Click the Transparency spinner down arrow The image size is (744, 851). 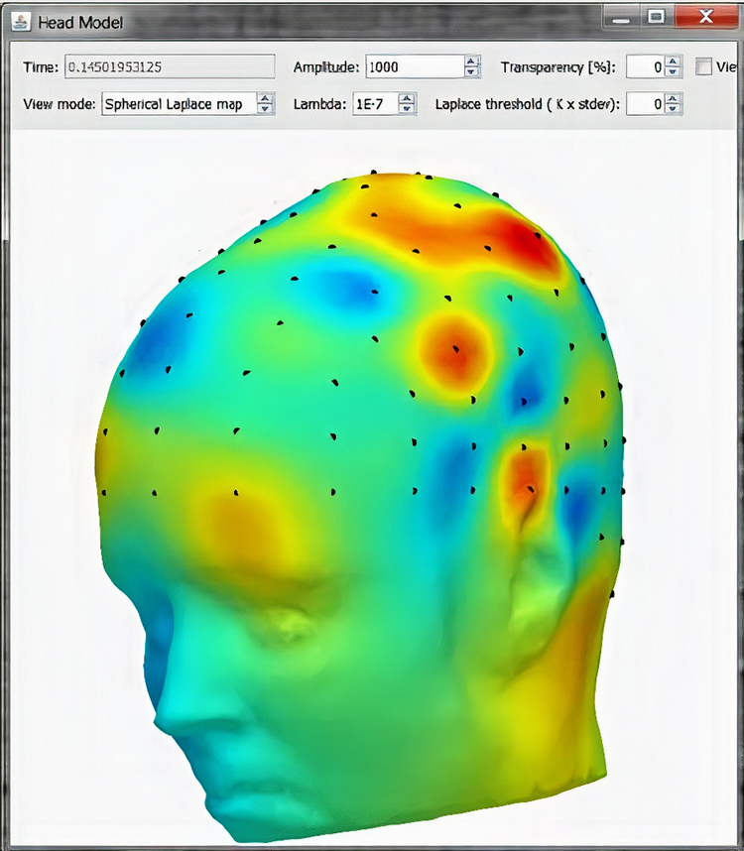click(x=673, y=72)
